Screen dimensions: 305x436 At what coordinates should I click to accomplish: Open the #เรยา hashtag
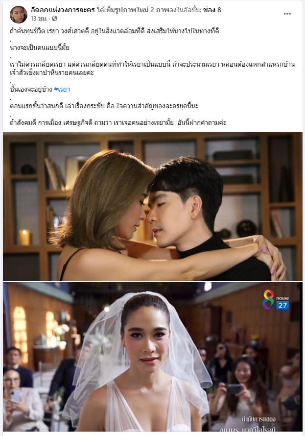pos(62,89)
